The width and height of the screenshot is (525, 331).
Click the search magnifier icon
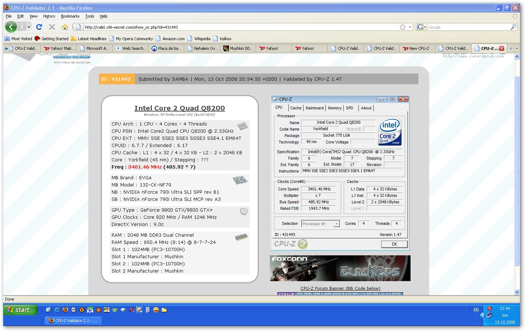pyautogui.click(x=514, y=27)
